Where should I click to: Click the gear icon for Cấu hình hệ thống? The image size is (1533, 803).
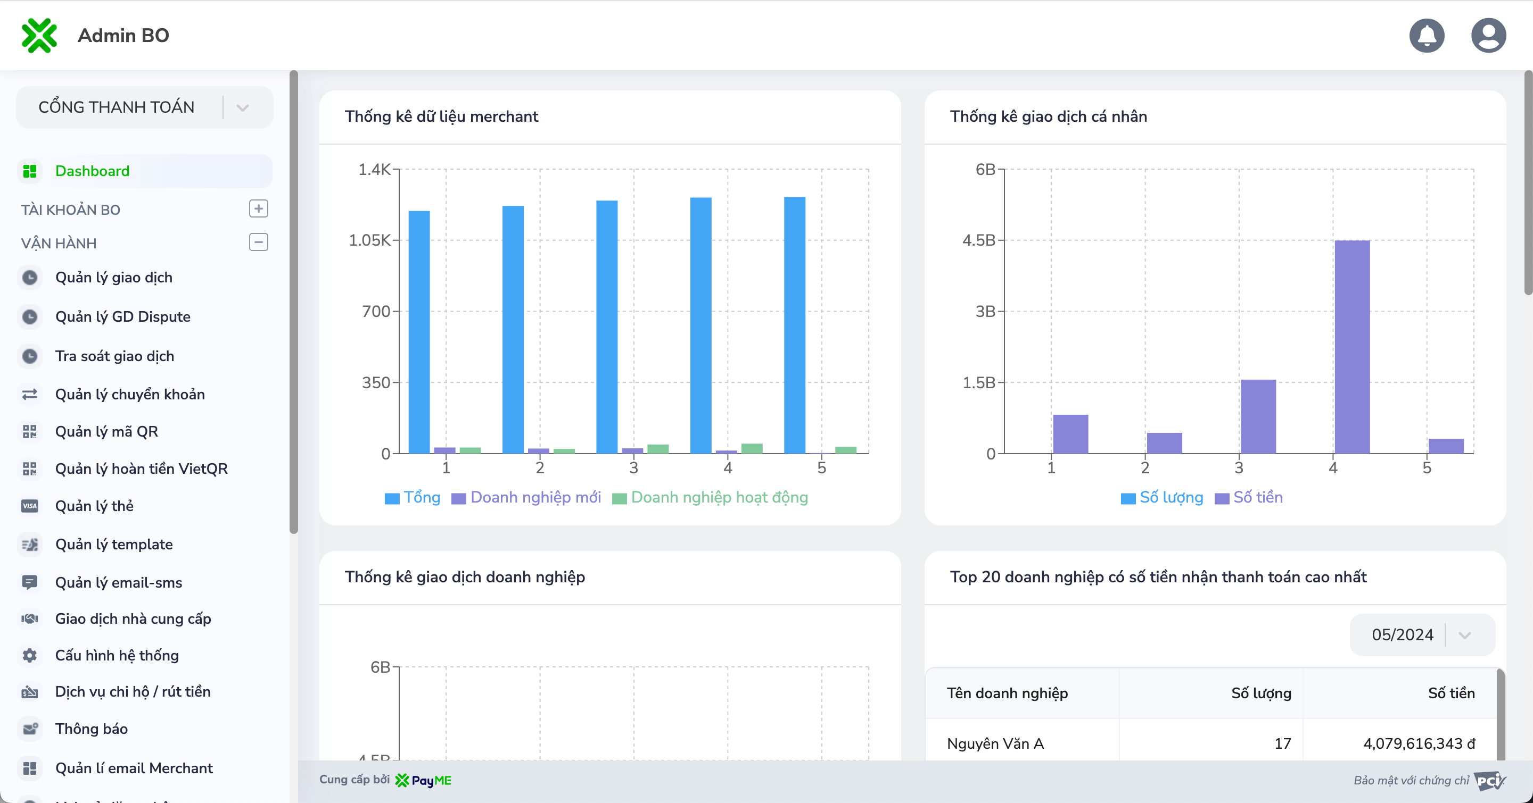tap(30, 655)
